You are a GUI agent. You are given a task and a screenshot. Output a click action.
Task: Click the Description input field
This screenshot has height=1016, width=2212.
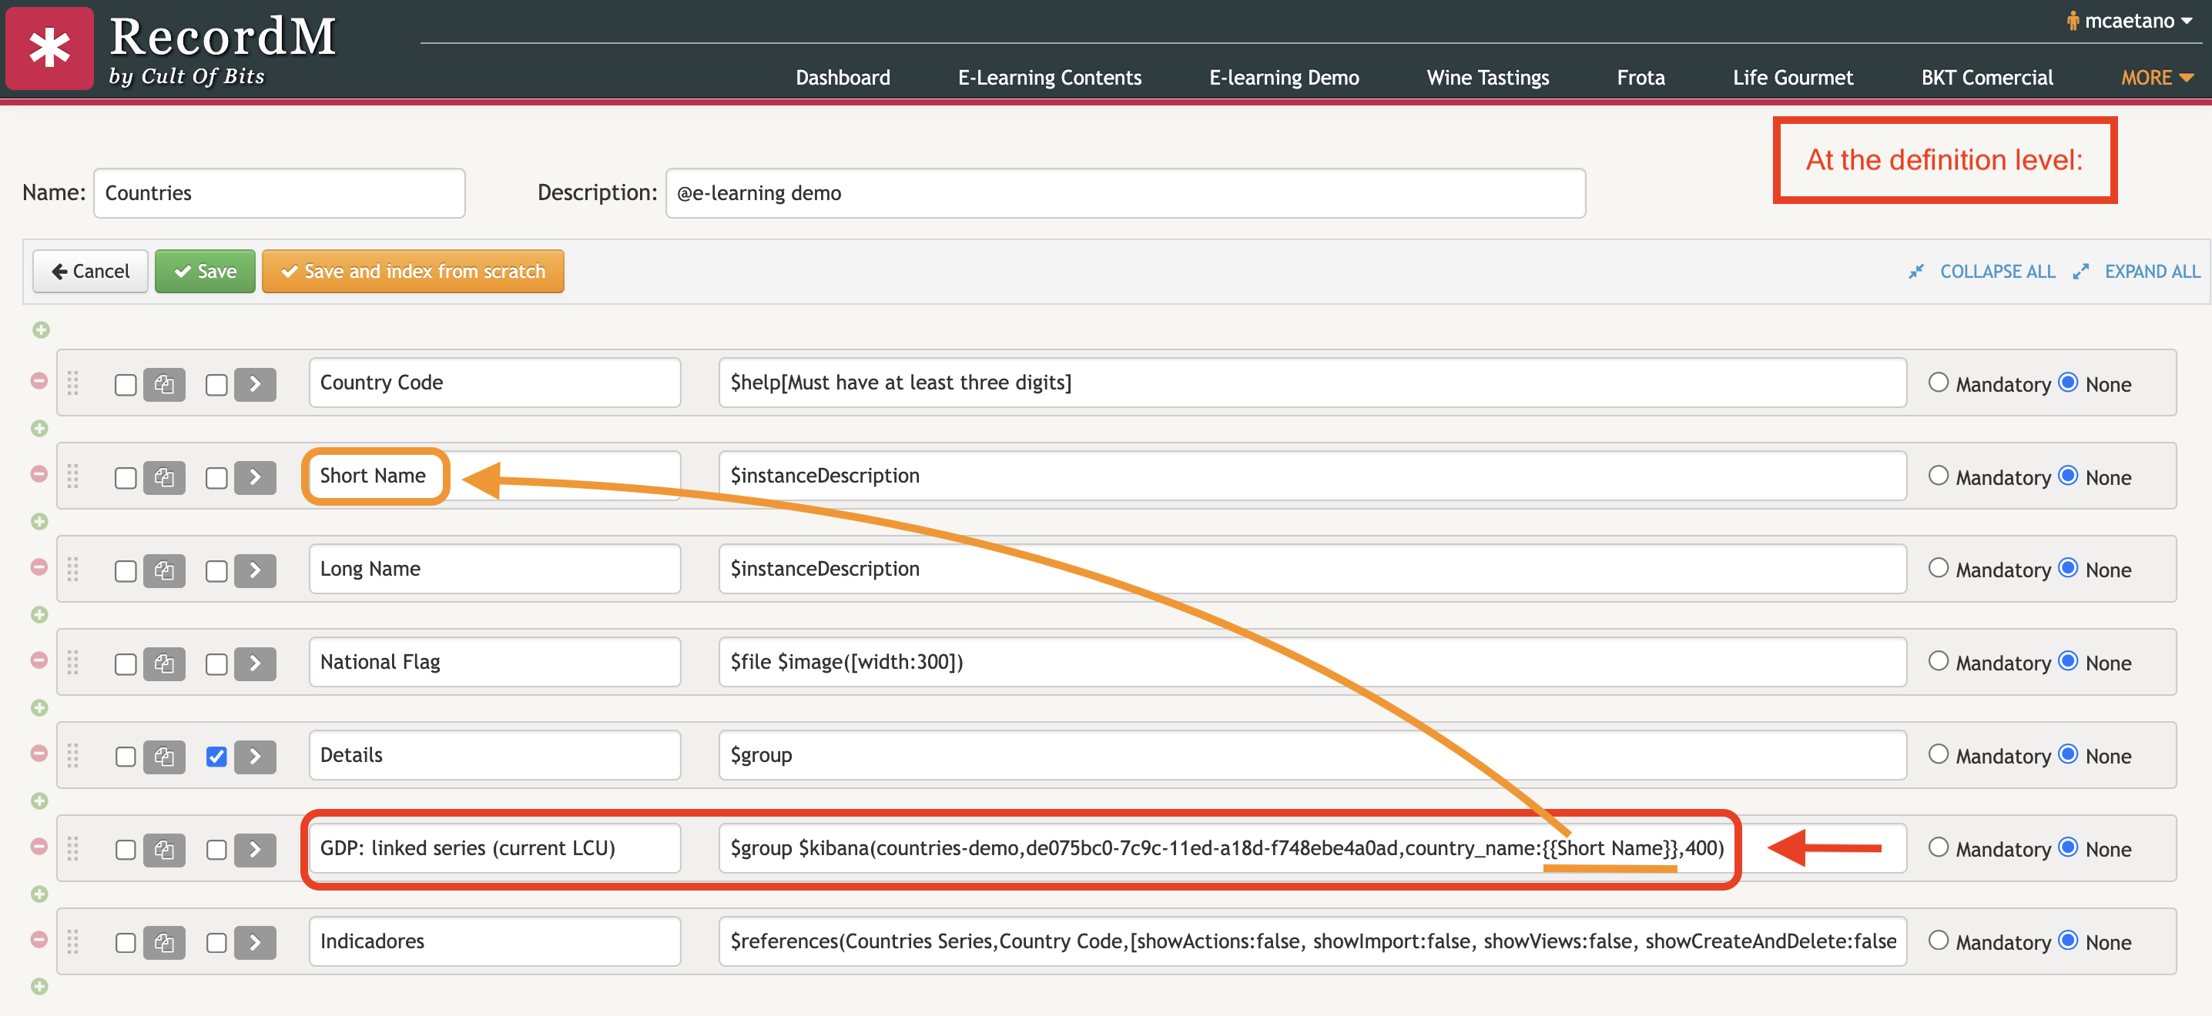click(1125, 193)
